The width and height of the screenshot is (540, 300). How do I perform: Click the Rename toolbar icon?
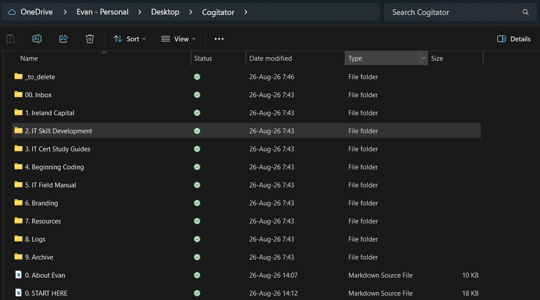(37, 39)
